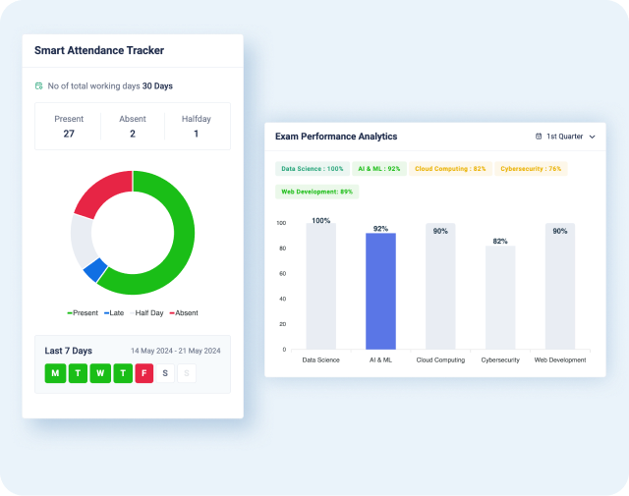
Task: Click the Halfday 1 stat box
Action: tap(196, 126)
